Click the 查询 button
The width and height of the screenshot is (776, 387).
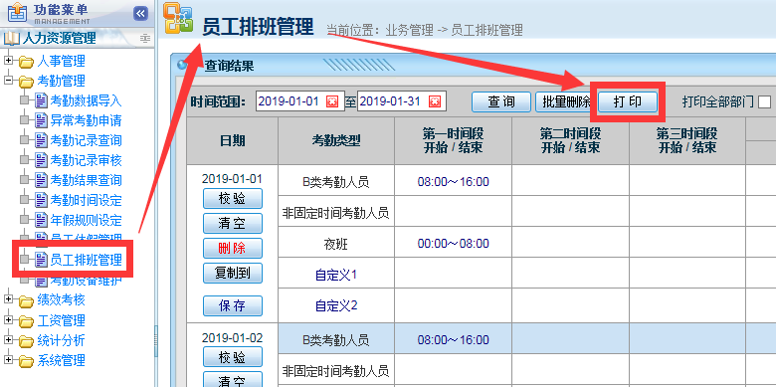click(501, 101)
